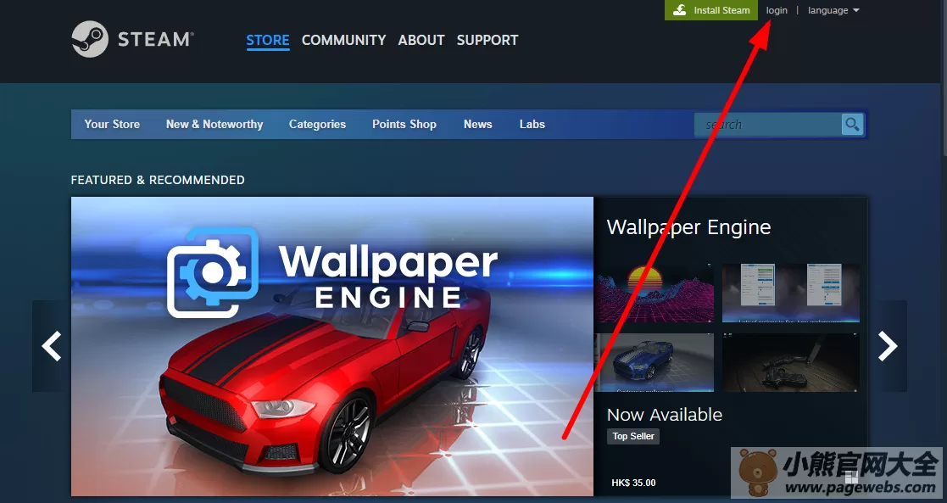This screenshot has height=503, width=947.
Task: Click the HK$ 35.00 price
Action: (633, 483)
